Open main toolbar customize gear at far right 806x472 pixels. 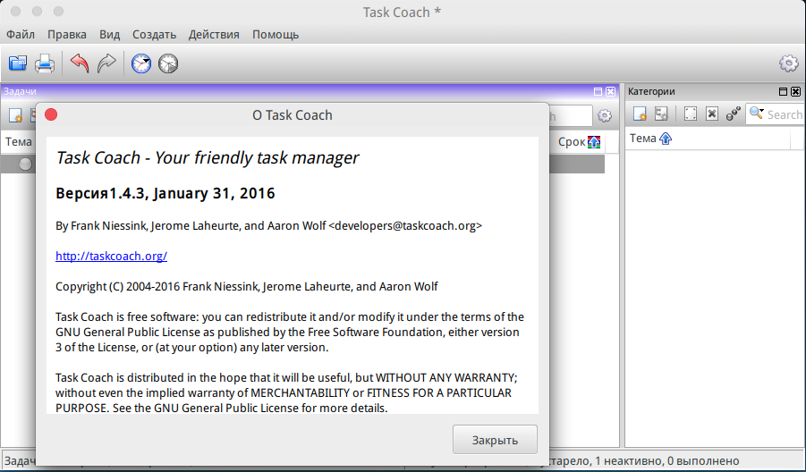788,63
